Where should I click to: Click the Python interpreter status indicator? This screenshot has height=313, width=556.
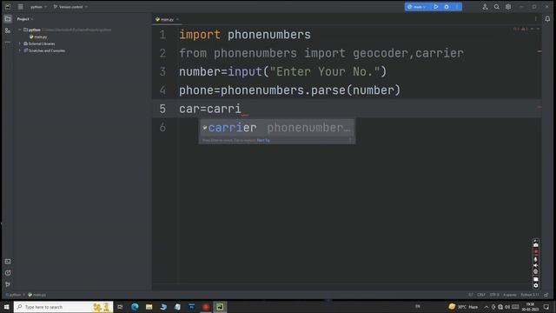530,295
